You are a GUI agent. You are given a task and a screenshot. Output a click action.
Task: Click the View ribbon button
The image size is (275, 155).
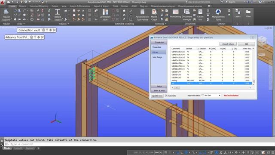pos(248,13)
